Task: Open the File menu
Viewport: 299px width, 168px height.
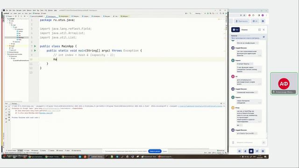Action: click(x=7, y=10)
